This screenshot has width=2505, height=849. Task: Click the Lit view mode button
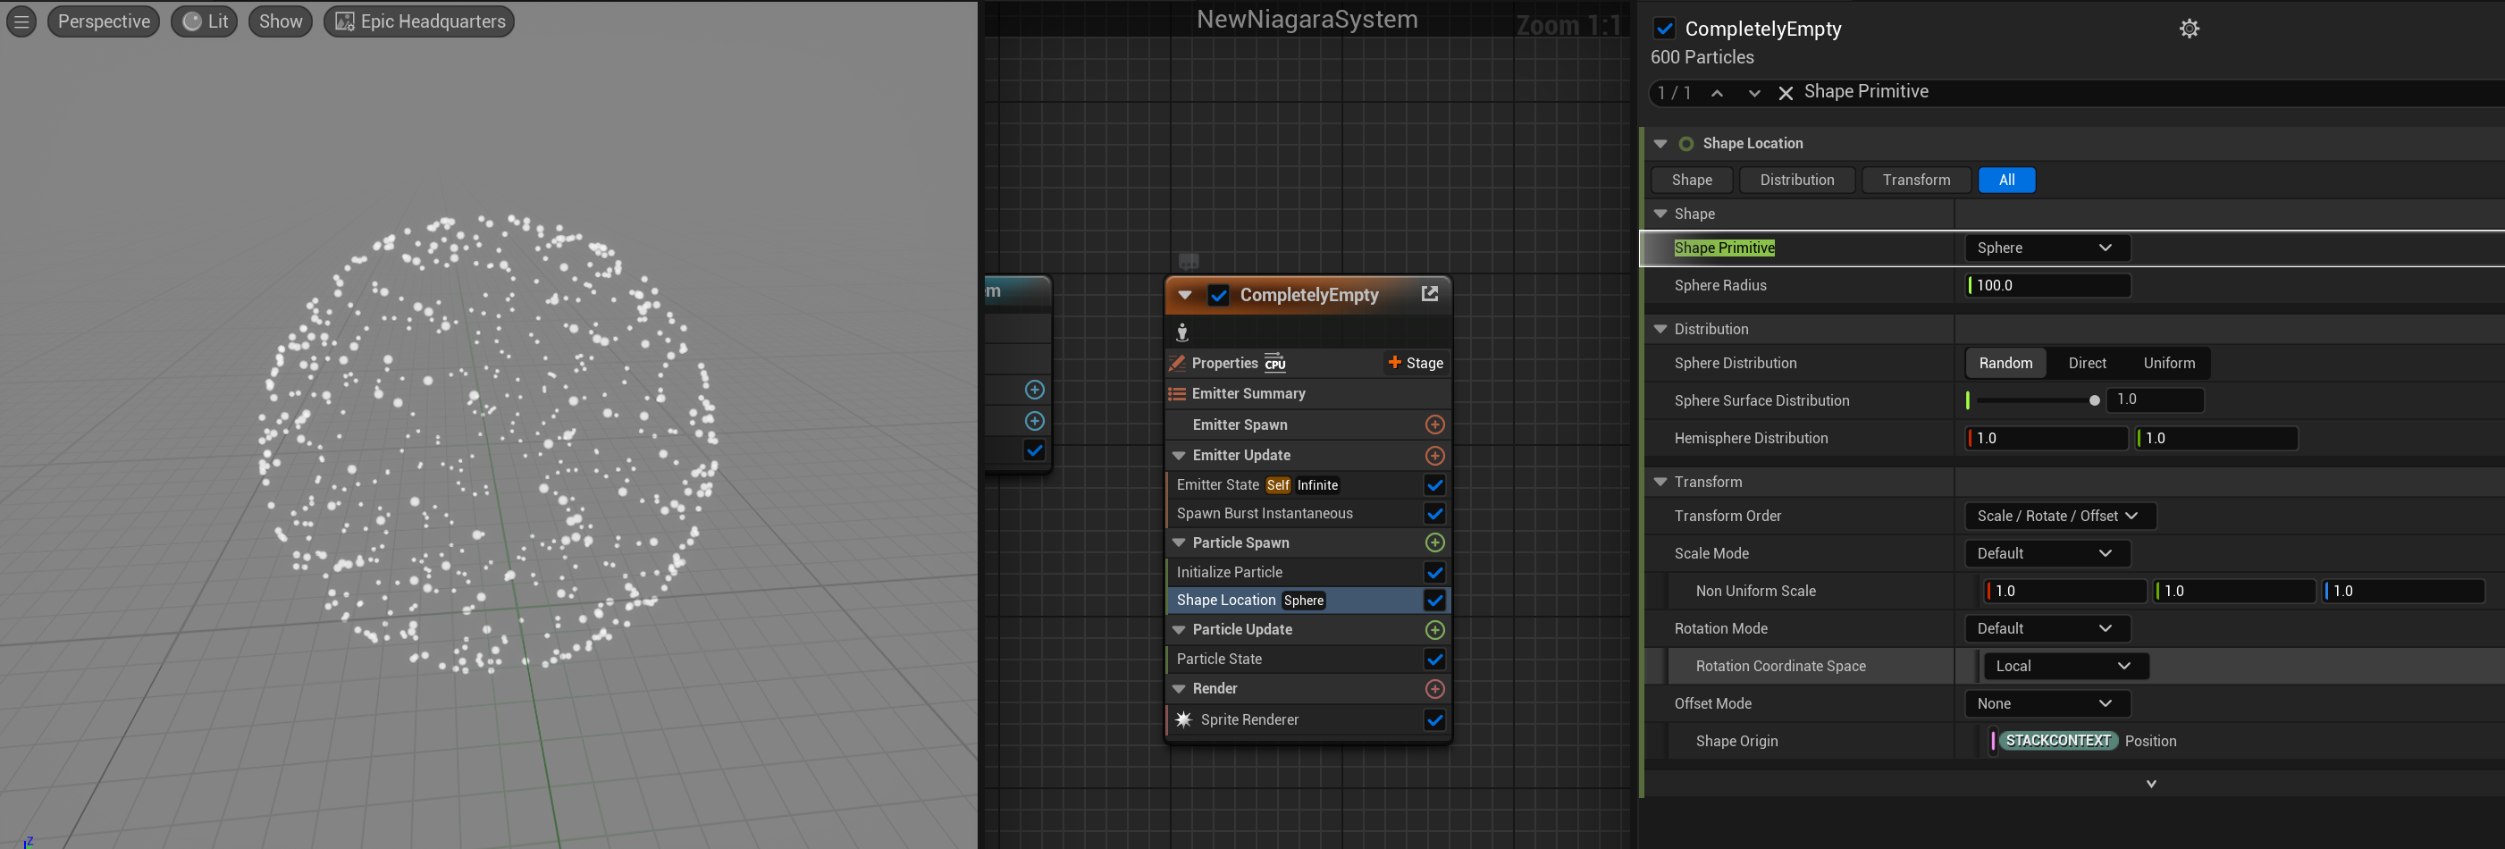point(206,21)
